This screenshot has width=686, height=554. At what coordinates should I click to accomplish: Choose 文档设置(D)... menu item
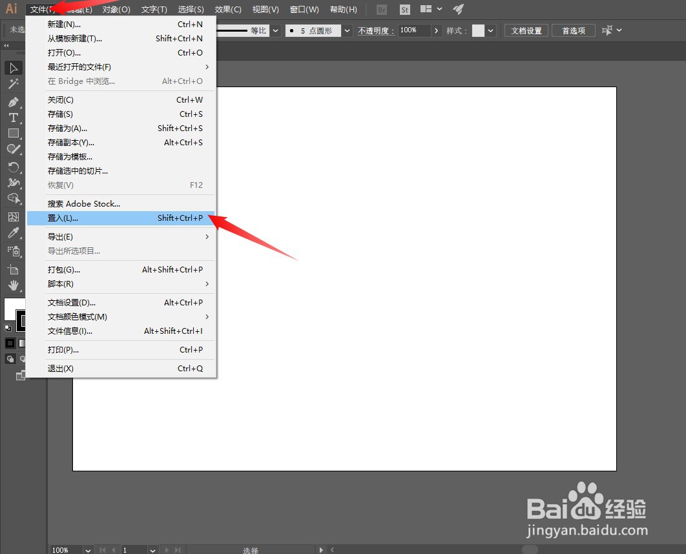click(121, 303)
